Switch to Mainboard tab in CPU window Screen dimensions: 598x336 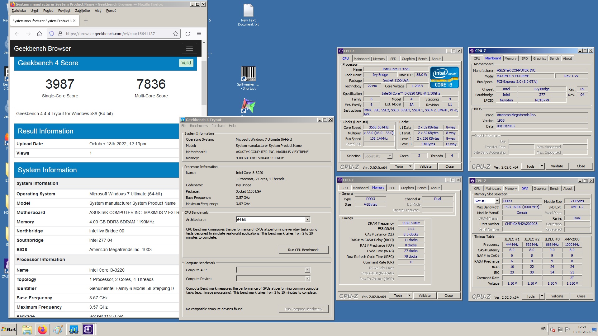coord(362,59)
